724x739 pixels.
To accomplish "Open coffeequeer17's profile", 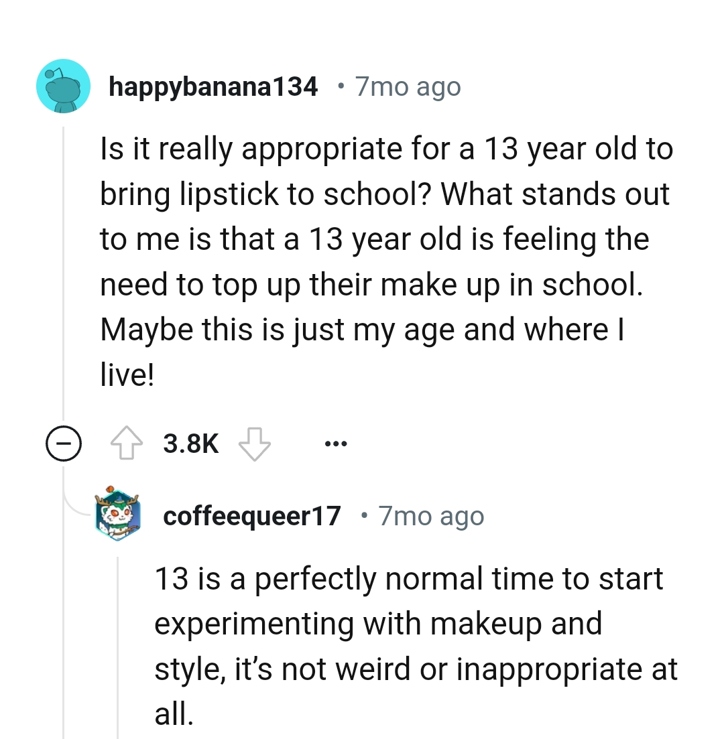I will coord(251,516).
